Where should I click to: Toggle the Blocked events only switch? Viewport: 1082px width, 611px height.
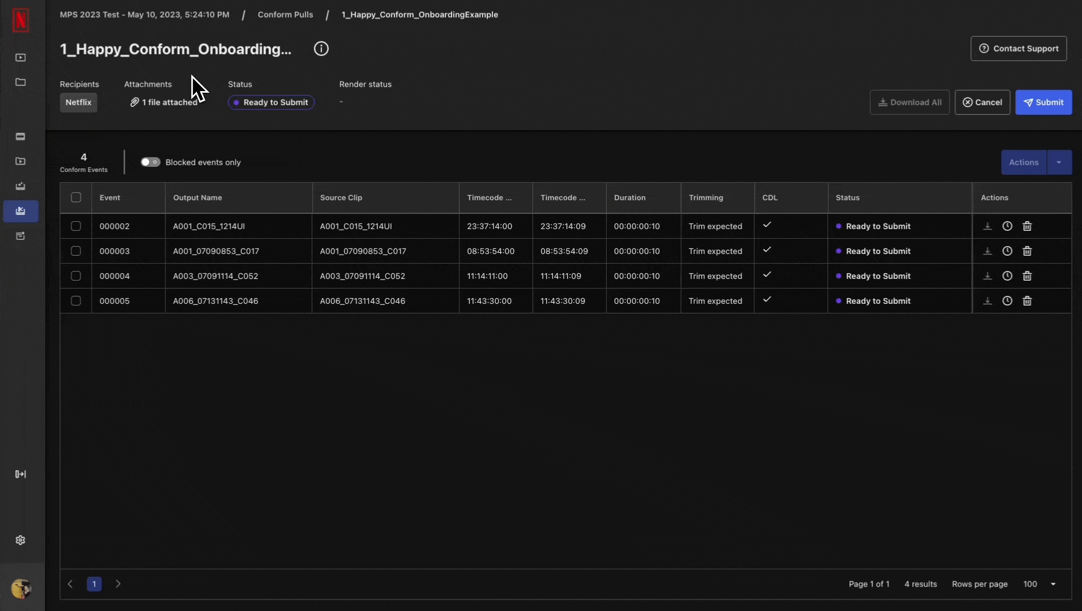click(151, 162)
